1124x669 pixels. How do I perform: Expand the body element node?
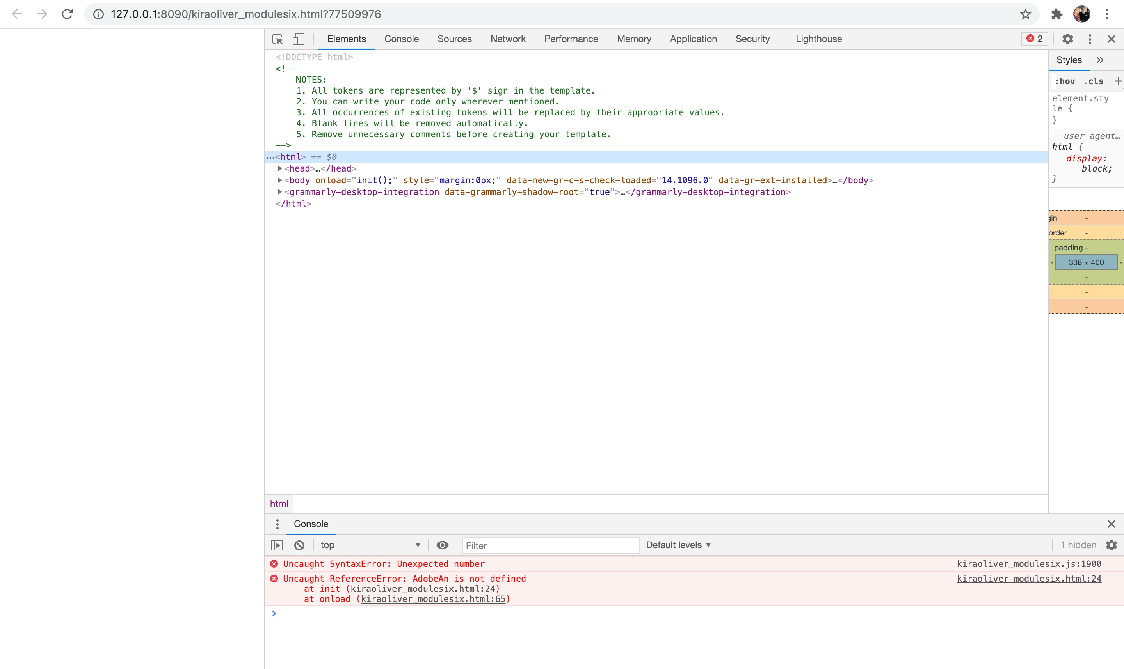[x=280, y=181]
